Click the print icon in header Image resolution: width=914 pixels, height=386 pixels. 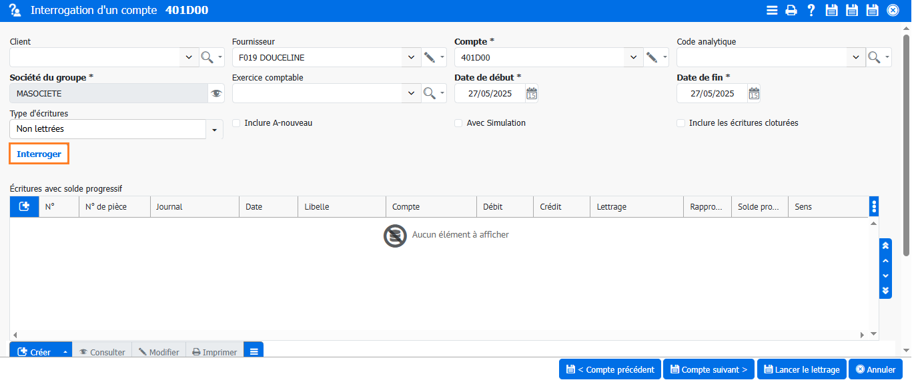pyautogui.click(x=791, y=10)
